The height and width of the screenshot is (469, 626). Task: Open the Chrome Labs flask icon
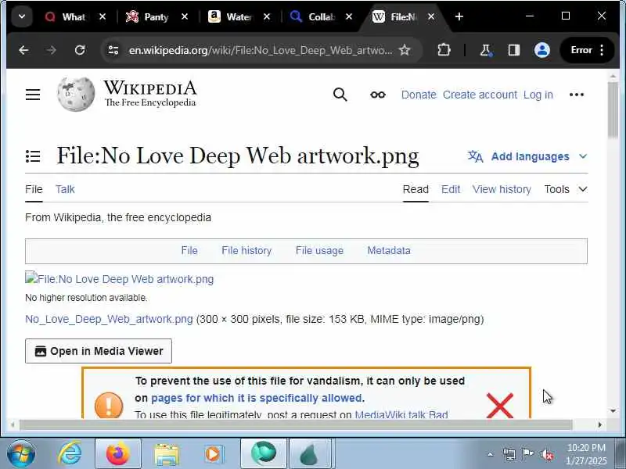pos(485,50)
